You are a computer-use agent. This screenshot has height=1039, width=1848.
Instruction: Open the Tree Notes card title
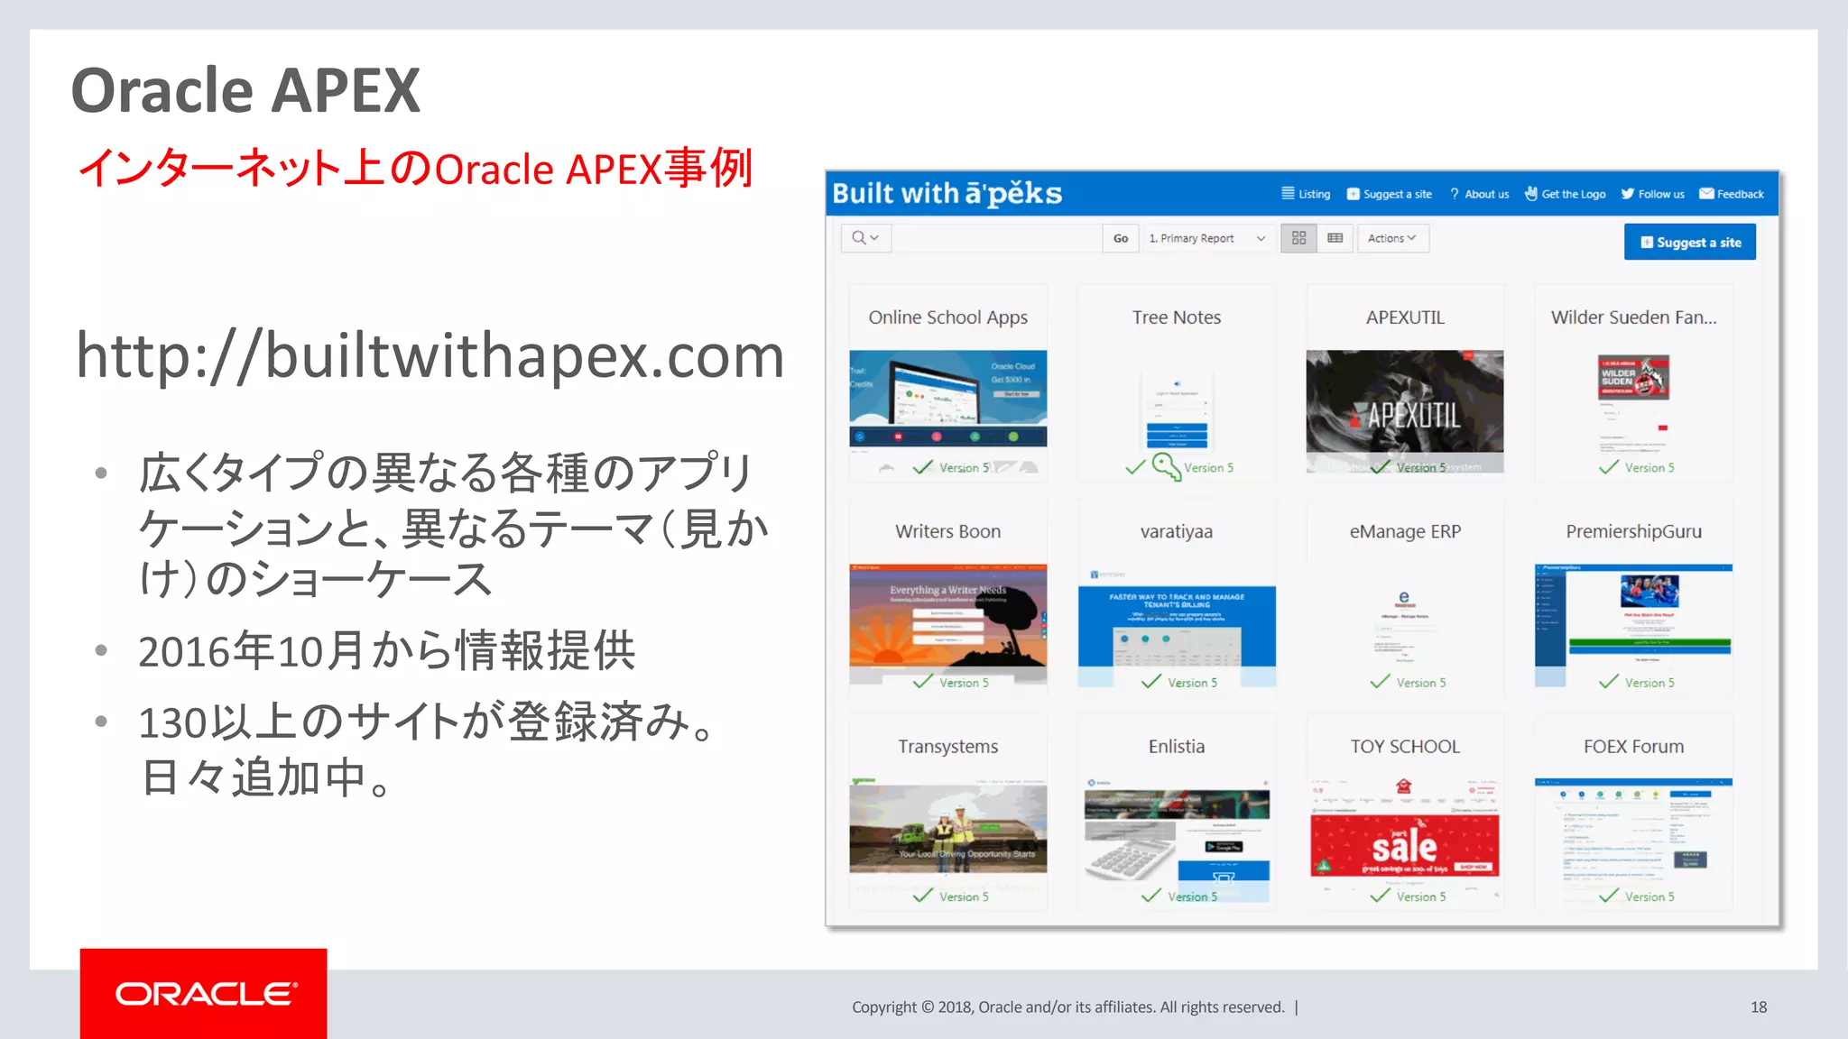coord(1177,317)
